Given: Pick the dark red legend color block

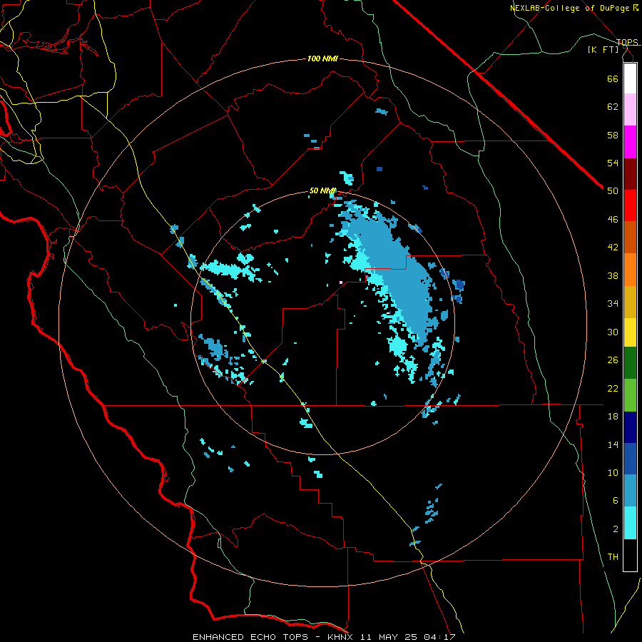Looking at the screenshot, I should (x=630, y=174).
